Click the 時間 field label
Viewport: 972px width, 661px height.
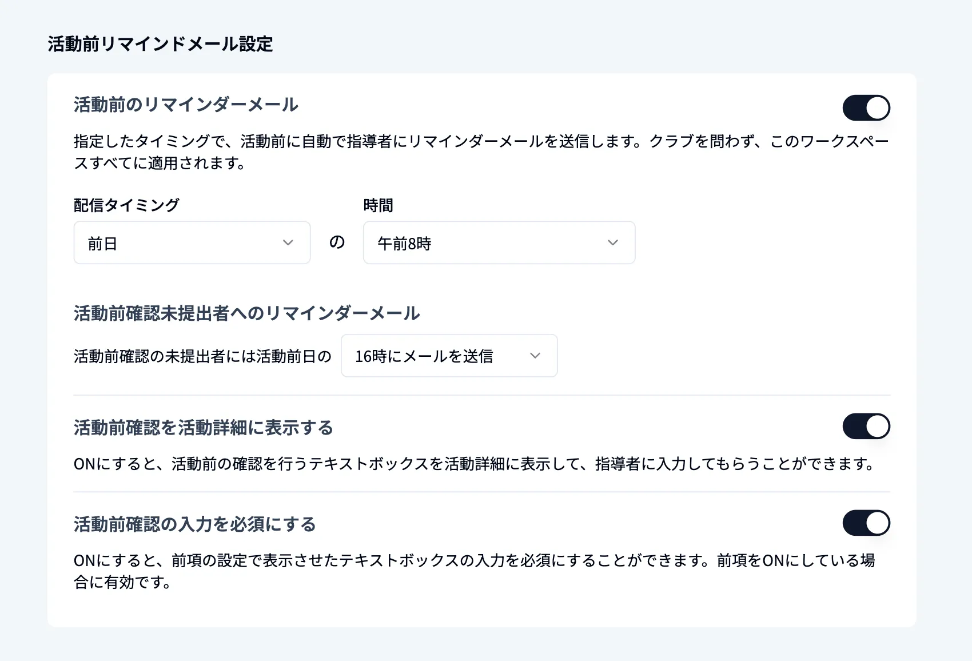379,205
